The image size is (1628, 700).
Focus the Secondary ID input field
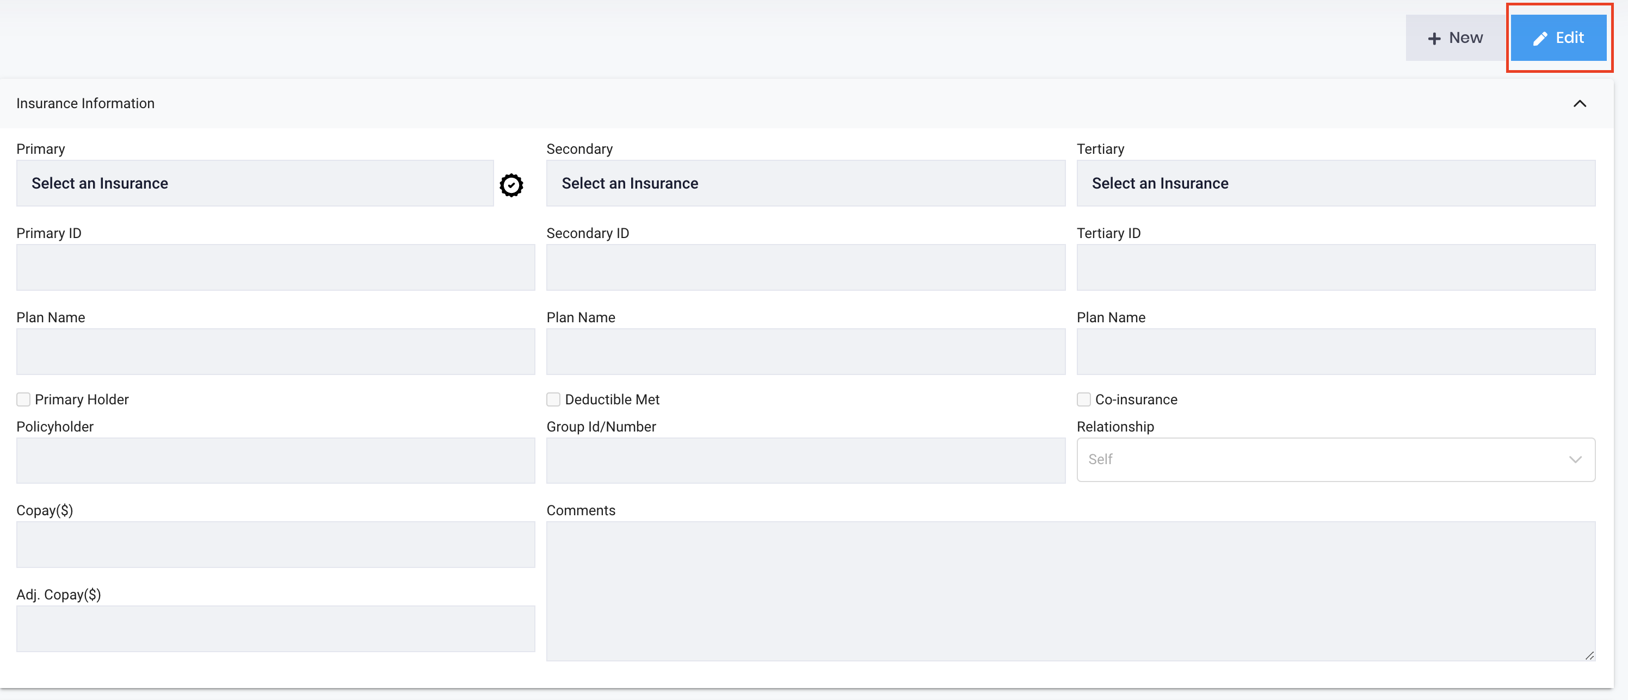point(805,267)
